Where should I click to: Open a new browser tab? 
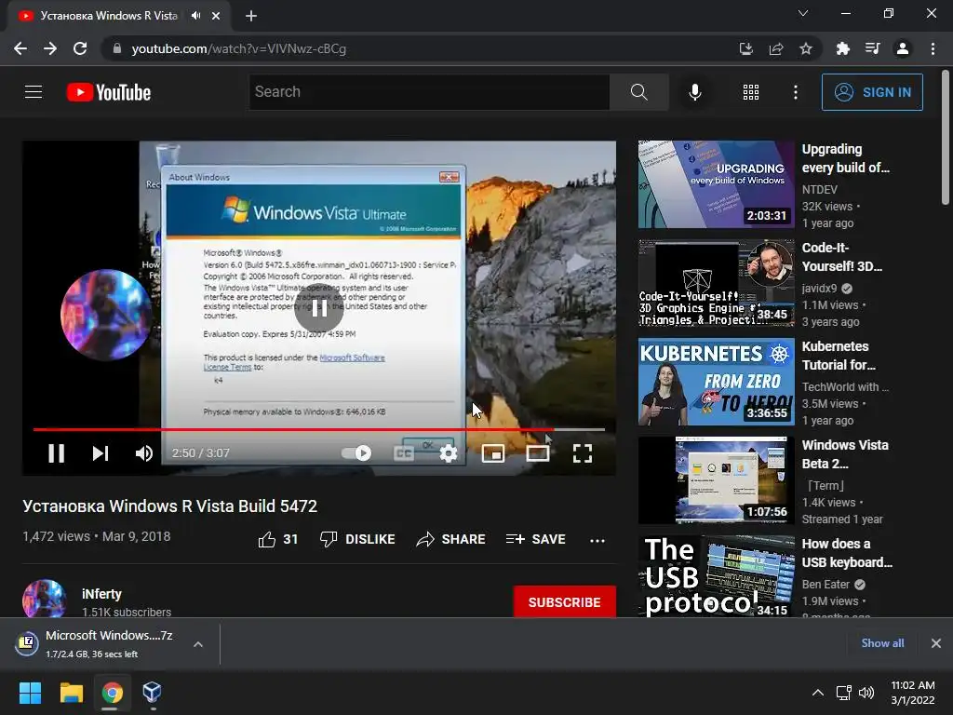point(251,16)
